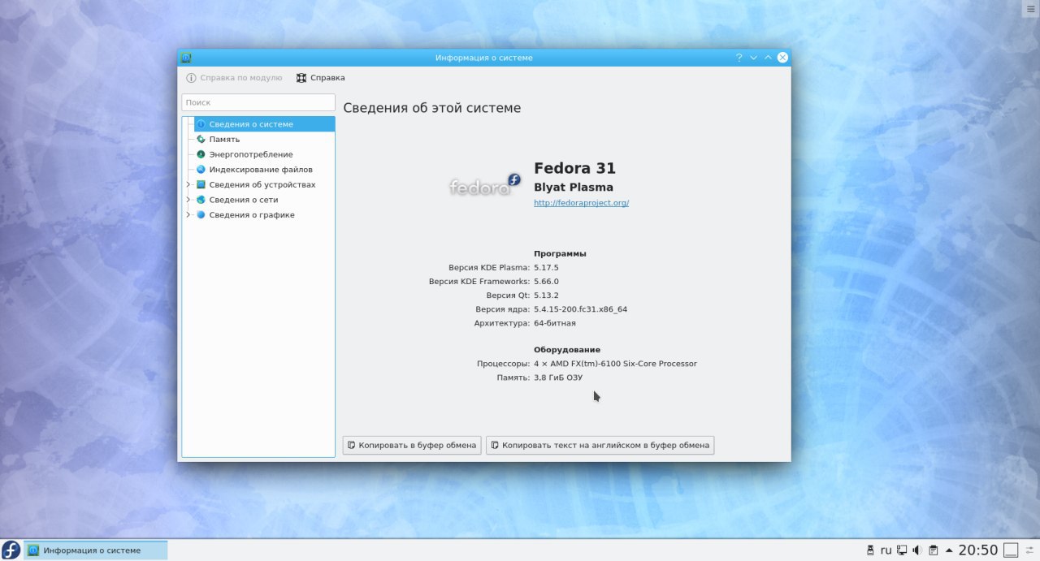Click the Программы section heading

560,253
